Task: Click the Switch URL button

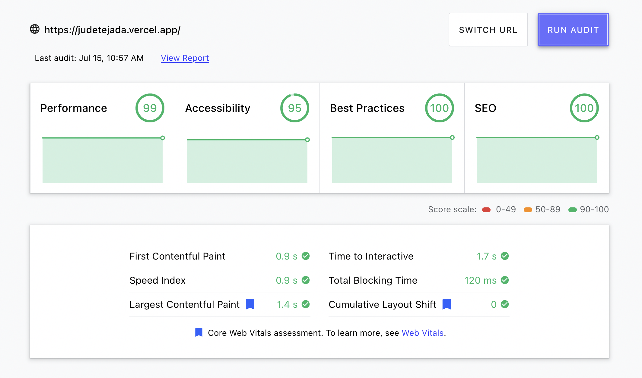Action: [488, 30]
